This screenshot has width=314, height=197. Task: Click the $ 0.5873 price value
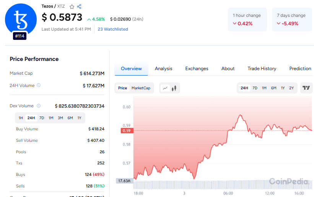(62, 17)
